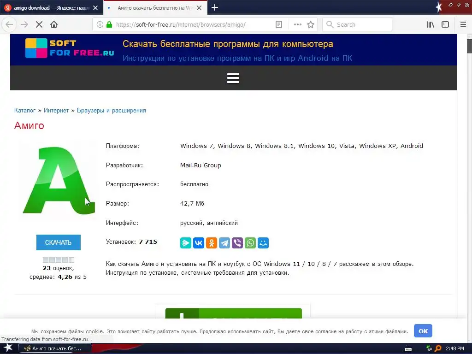Click the green Amigo logo image
Screen dimensions: 472x354
(59, 181)
